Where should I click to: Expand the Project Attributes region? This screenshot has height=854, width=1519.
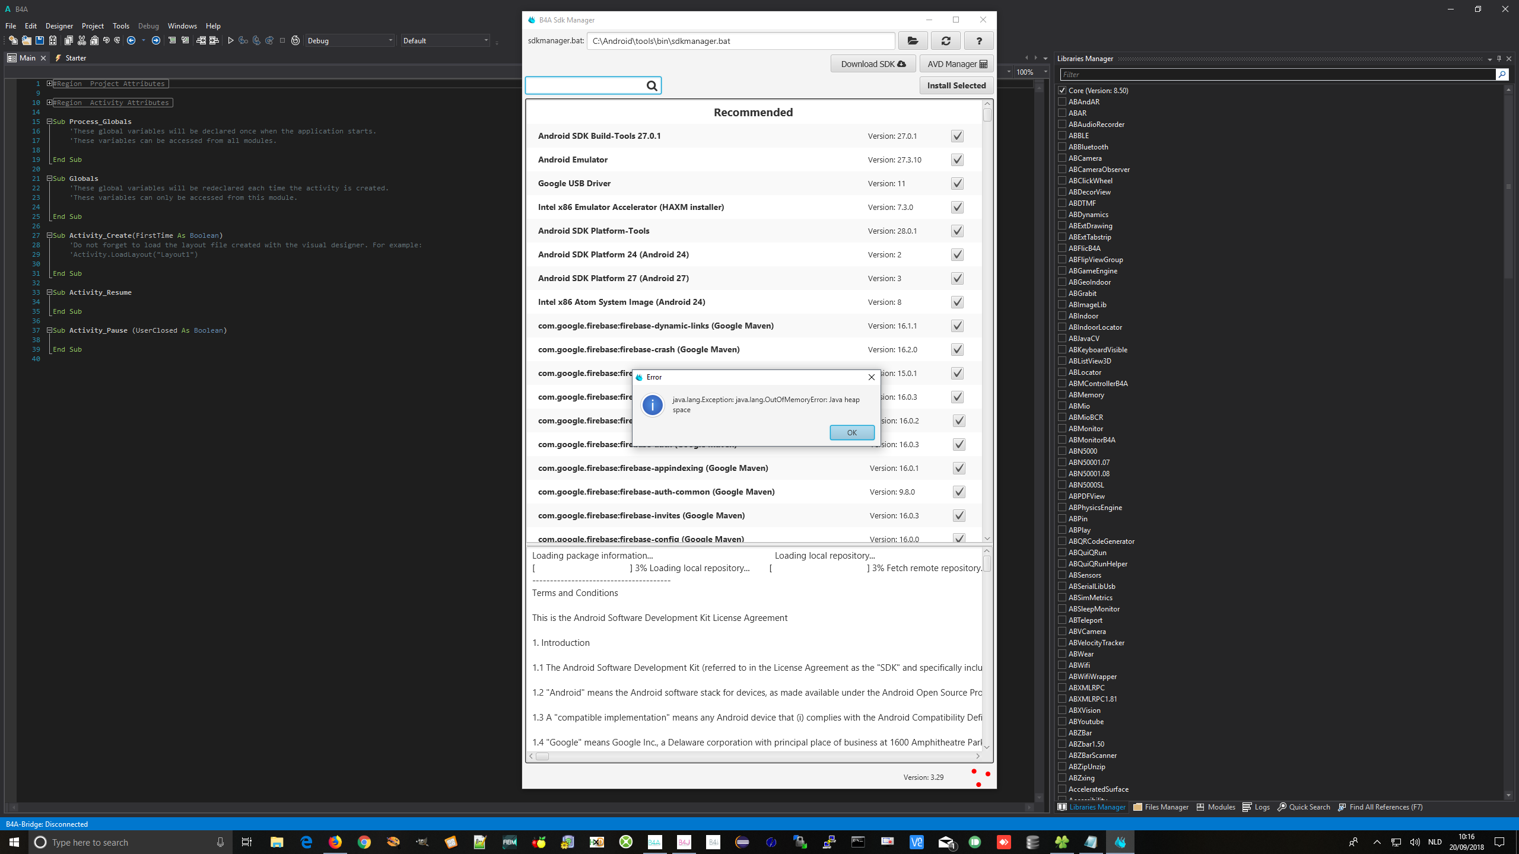(49, 84)
